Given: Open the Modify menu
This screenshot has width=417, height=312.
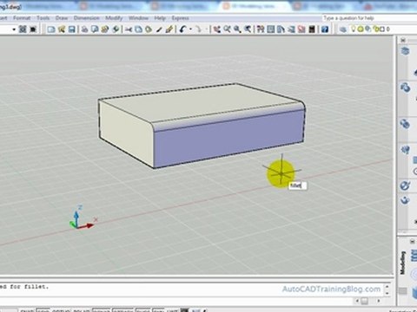Looking at the screenshot, I should click(114, 18).
